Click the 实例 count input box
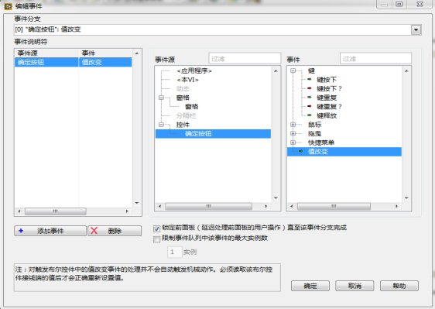This screenshot has width=435, height=309. 174,252
